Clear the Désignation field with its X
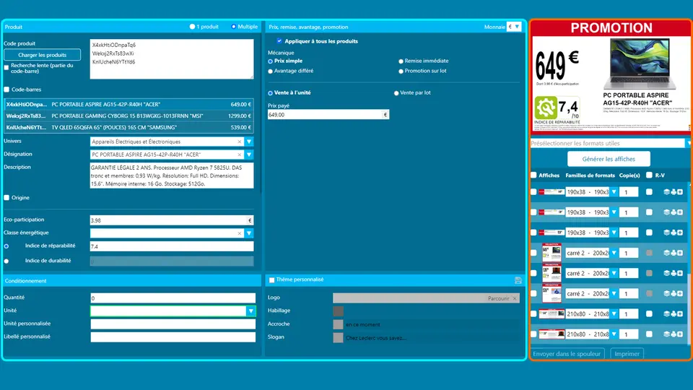This screenshot has height=390, width=693. click(240, 155)
